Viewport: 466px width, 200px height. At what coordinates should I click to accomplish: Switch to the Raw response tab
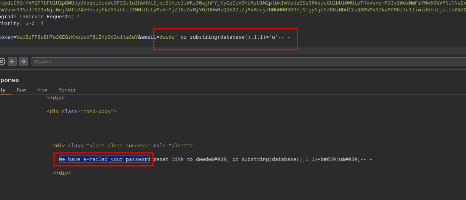[21, 90]
